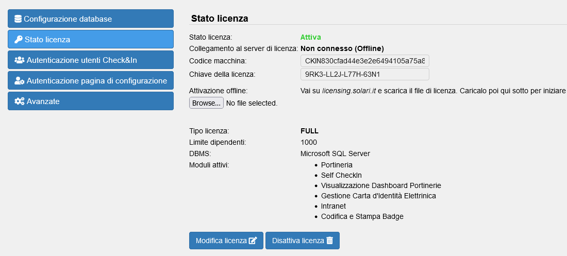Go to Autenticazione utenti Check&In

[91, 60]
